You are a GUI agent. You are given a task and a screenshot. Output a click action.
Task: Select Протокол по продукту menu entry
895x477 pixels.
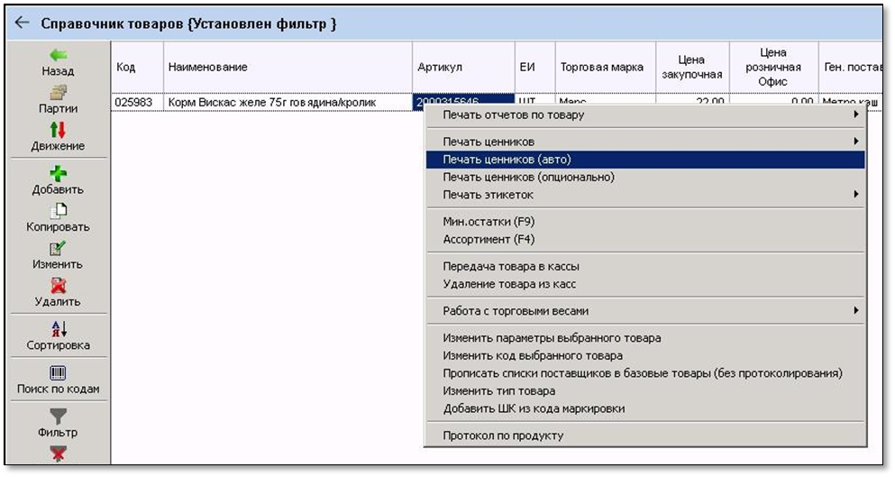(503, 436)
